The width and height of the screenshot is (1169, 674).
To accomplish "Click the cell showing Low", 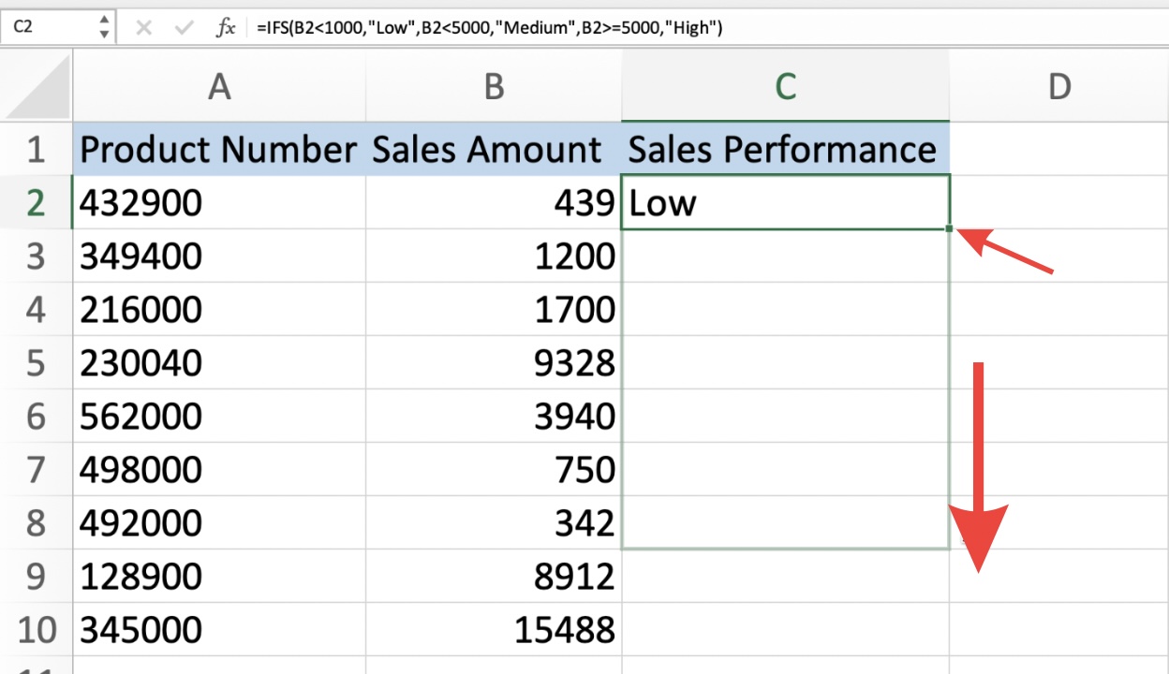I will 785,202.
